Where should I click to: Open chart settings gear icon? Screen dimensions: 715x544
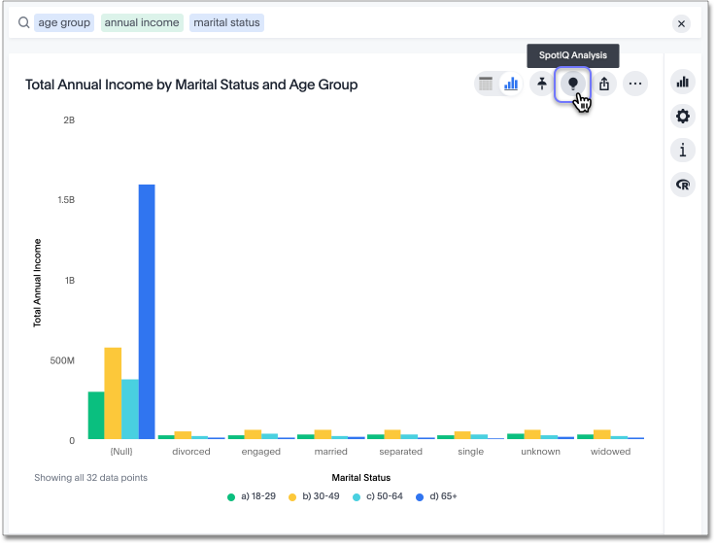683,117
